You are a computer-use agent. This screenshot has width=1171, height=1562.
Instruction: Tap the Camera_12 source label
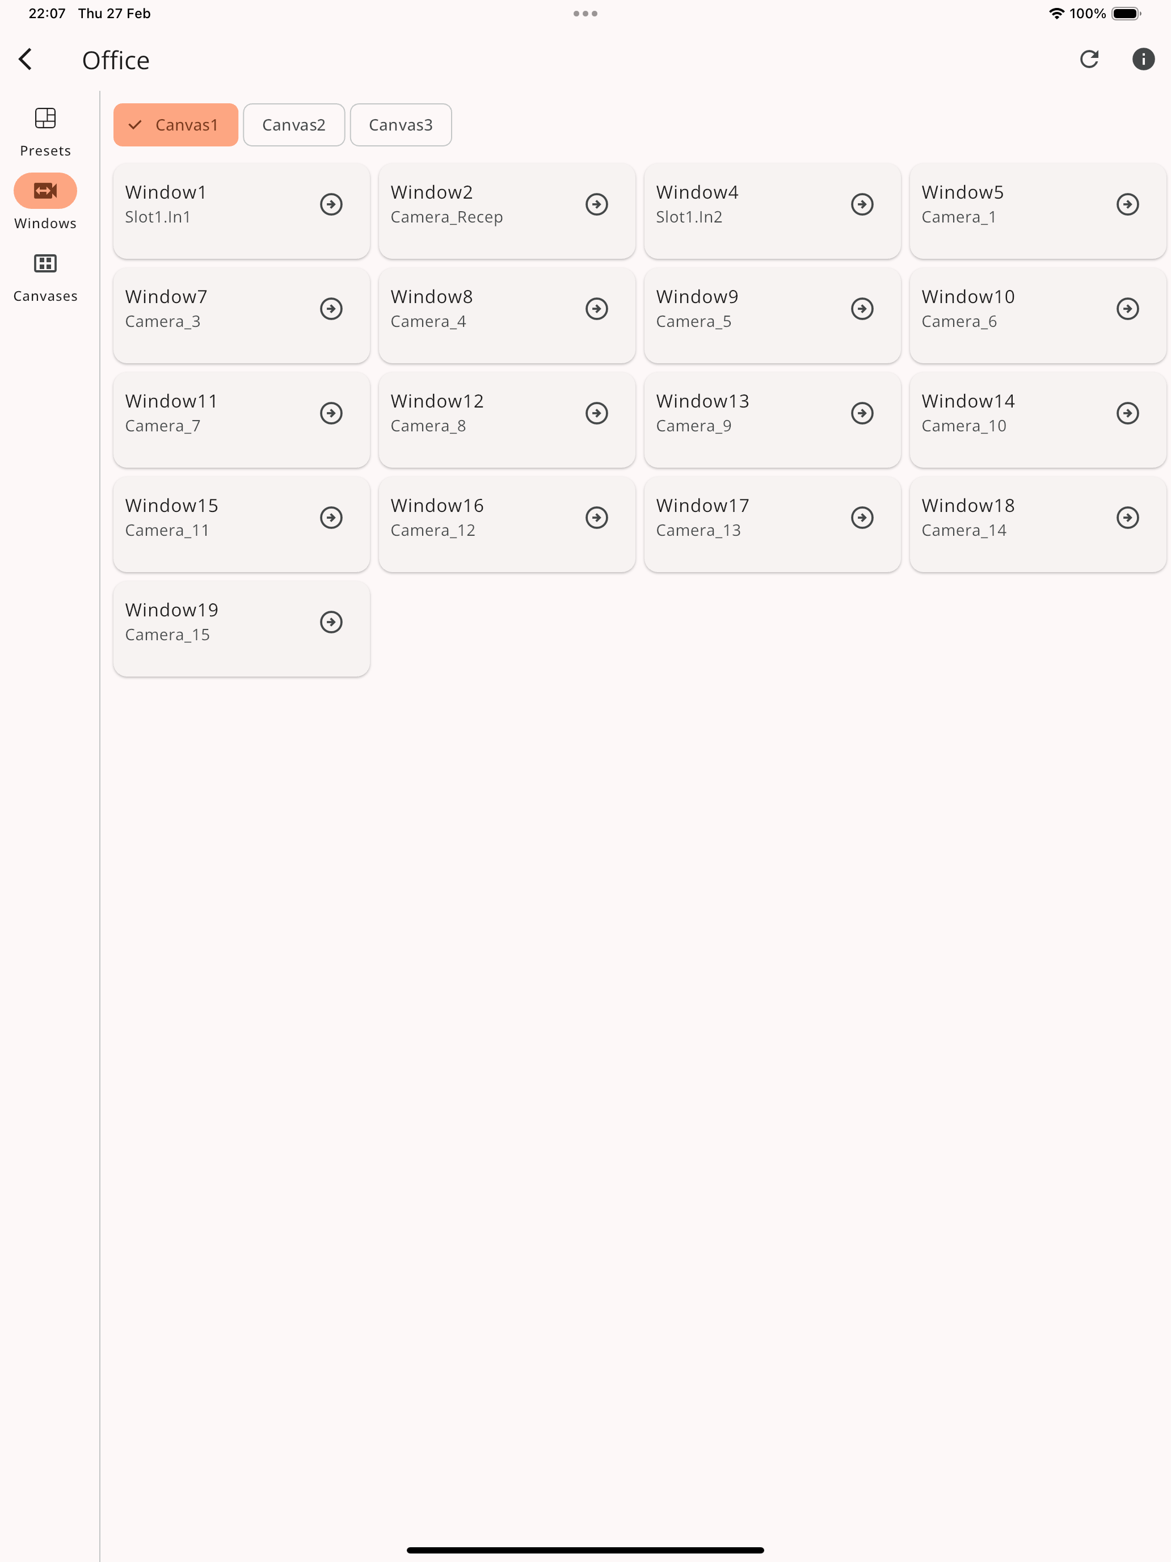[x=433, y=530]
